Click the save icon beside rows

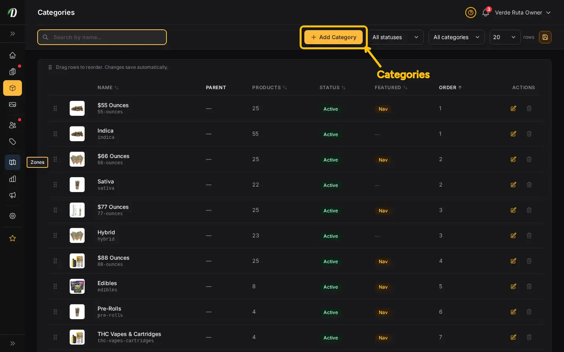pyautogui.click(x=545, y=37)
